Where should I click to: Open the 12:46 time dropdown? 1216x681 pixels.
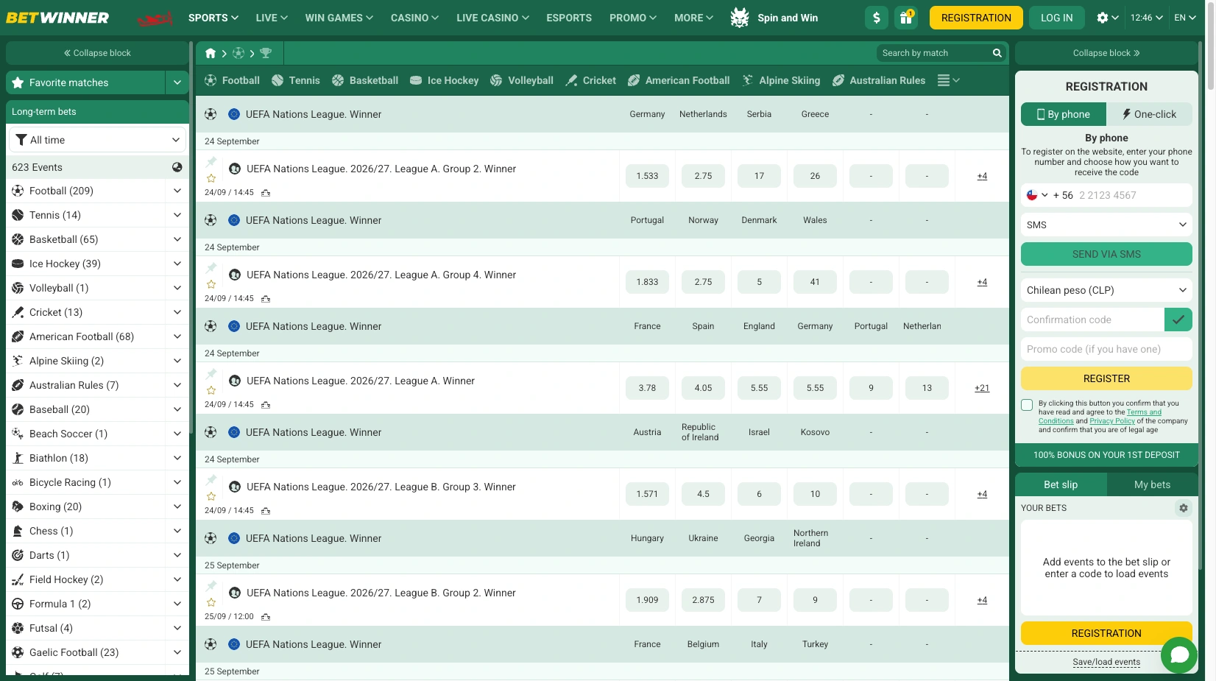1147,18
